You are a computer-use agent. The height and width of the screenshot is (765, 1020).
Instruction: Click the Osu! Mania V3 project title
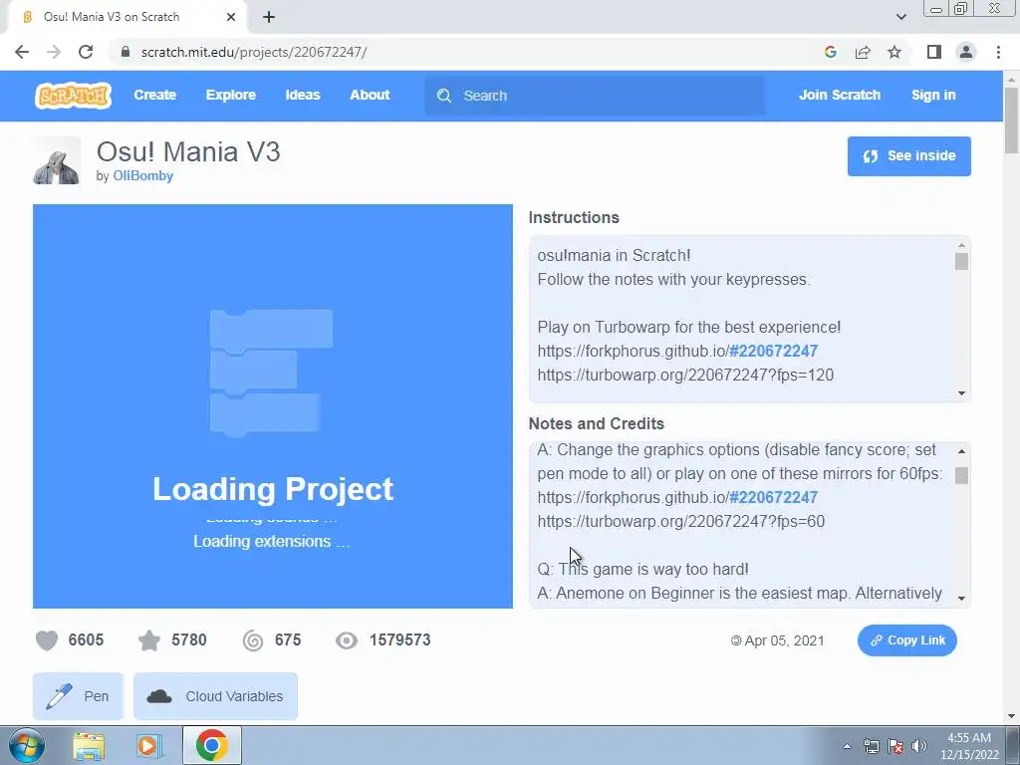tap(188, 152)
